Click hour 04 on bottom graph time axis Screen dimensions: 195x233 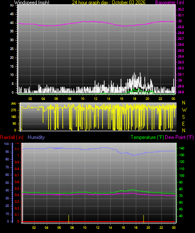coord(46,228)
